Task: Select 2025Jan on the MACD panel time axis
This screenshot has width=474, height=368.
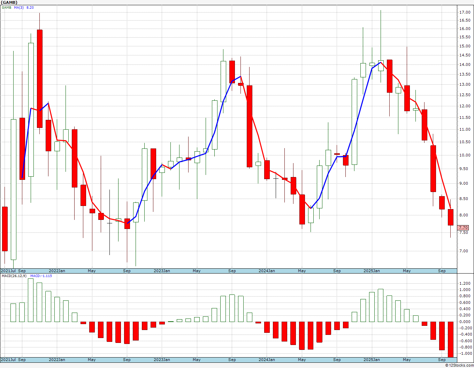Action: tap(372, 360)
